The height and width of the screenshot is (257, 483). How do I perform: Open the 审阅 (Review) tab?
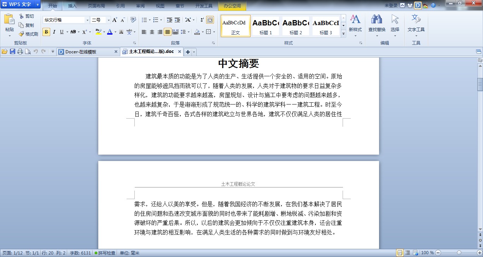click(140, 6)
